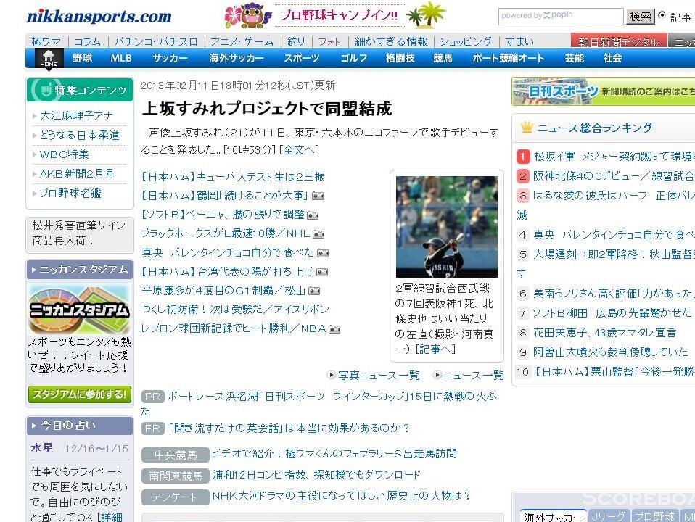
Task: Click the 朝日新聞デジタル red tab
Action: click(x=618, y=41)
